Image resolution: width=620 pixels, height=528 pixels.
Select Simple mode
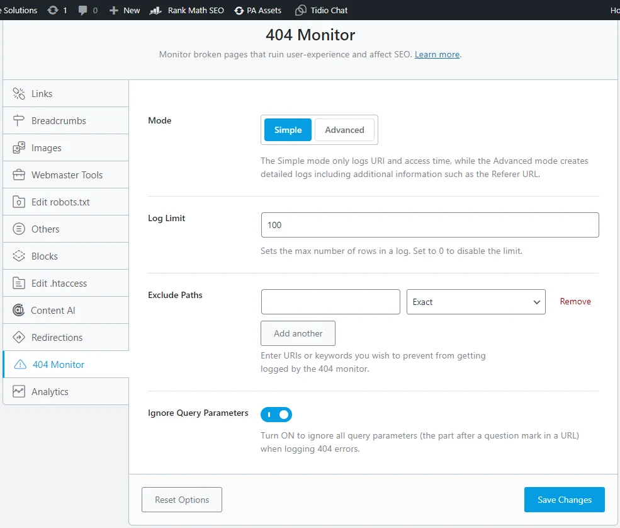pos(288,130)
